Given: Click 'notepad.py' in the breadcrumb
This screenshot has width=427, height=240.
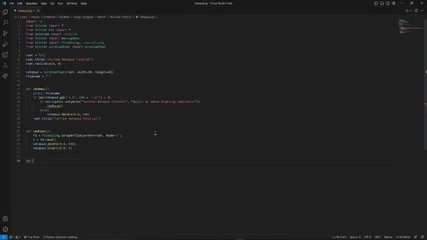Looking at the screenshot, I should click(147, 17).
